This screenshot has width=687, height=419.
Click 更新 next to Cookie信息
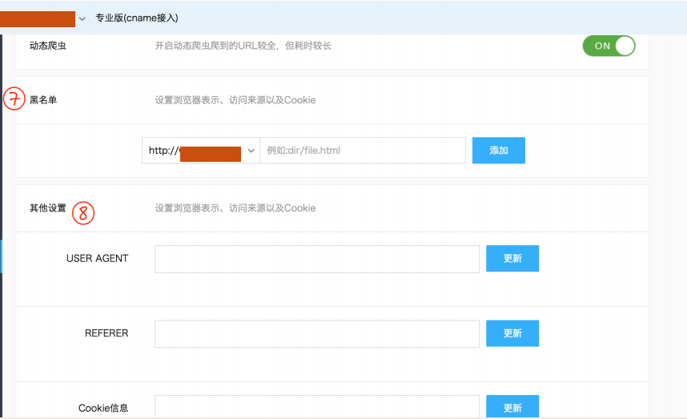(512, 407)
